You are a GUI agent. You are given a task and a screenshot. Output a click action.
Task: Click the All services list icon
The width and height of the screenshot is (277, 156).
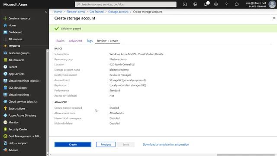click(x=5, y=39)
